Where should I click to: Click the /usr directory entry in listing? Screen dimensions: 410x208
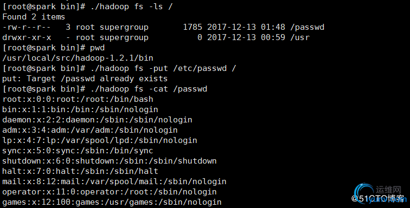(300, 37)
